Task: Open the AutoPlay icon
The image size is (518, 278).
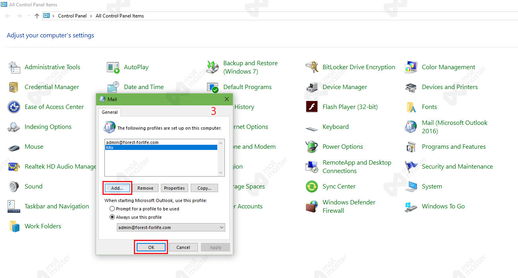Action: pyautogui.click(x=113, y=67)
